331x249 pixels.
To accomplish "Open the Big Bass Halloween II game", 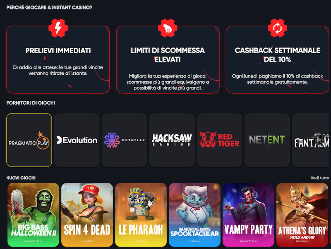I will click(34, 215).
